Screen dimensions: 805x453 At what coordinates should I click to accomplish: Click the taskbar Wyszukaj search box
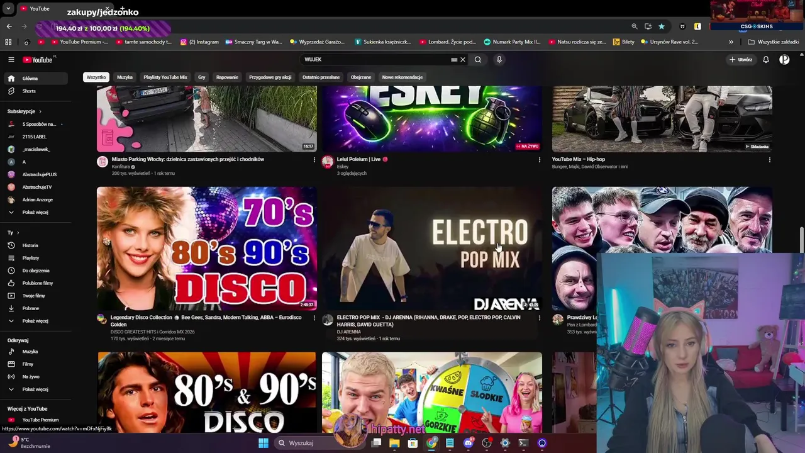pyautogui.click(x=321, y=443)
